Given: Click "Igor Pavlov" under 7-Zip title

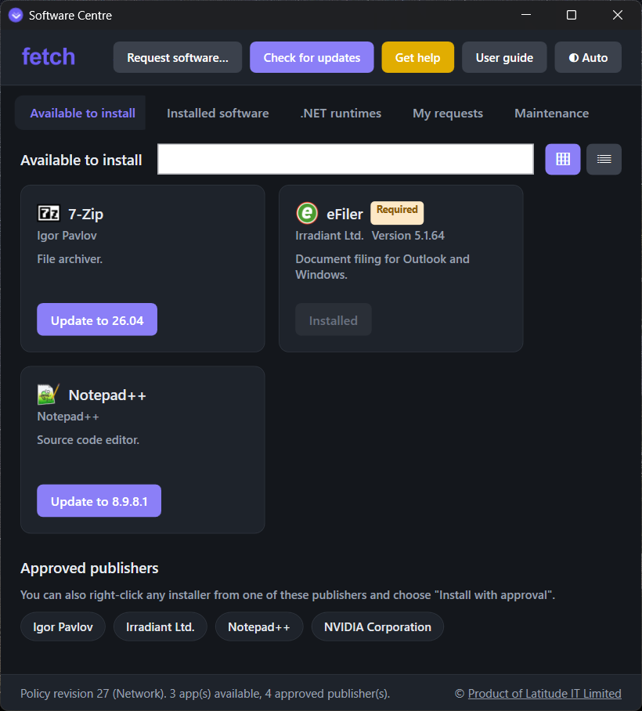Looking at the screenshot, I should click(67, 236).
